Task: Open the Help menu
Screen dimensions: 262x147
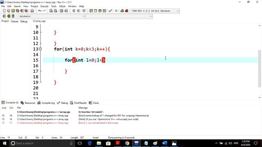Action: tap(81, 7)
